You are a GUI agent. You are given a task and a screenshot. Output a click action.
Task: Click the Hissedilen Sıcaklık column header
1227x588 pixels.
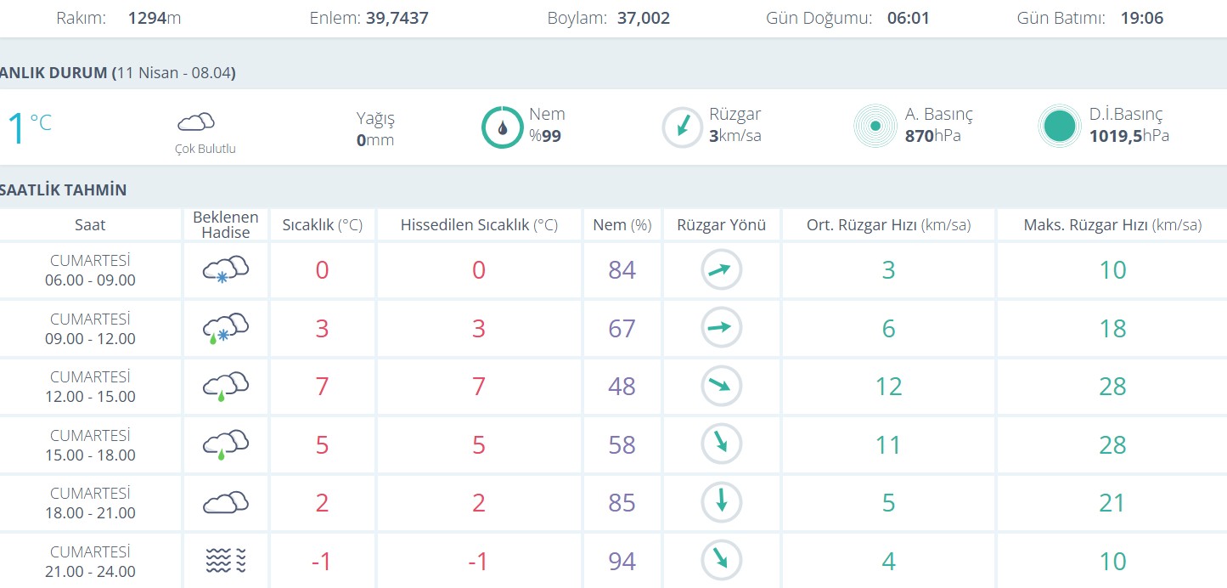pos(479,225)
